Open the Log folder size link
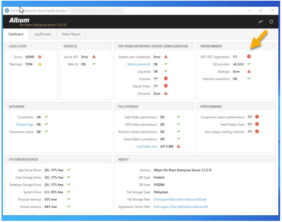 click(x=147, y=146)
